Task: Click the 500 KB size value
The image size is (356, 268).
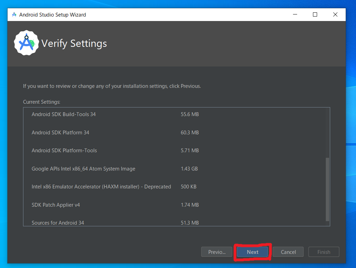Action: tap(188, 187)
